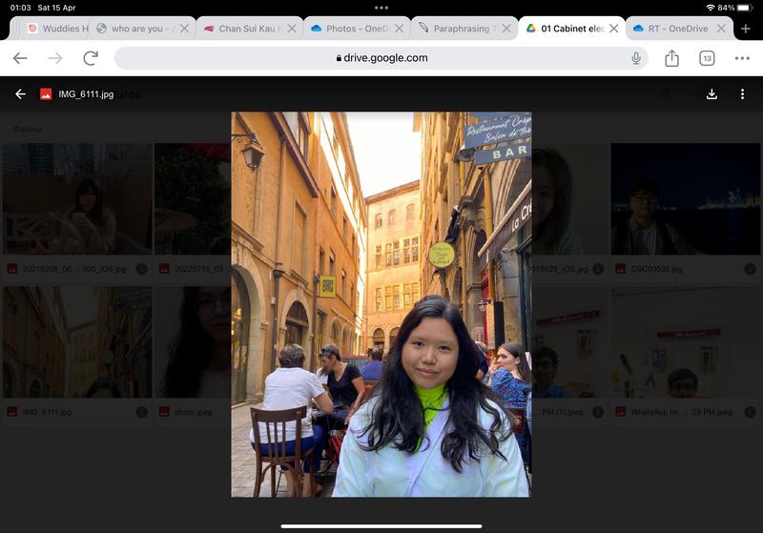The width and height of the screenshot is (763, 533).
Task: Reload the page with the refresh icon
Action: pyautogui.click(x=91, y=58)
